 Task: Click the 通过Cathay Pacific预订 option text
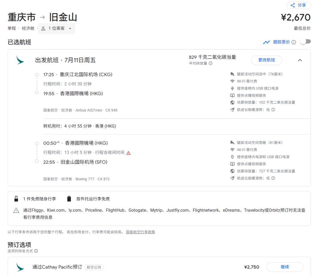[57, 267]
